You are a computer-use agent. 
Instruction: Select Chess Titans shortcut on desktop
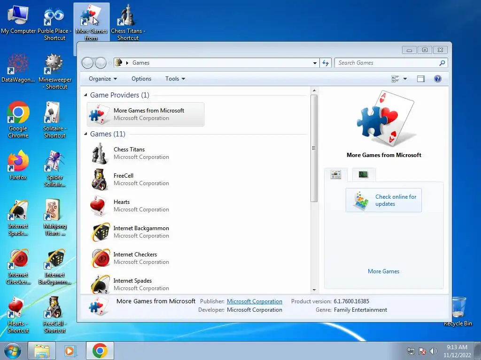point(128,23)
